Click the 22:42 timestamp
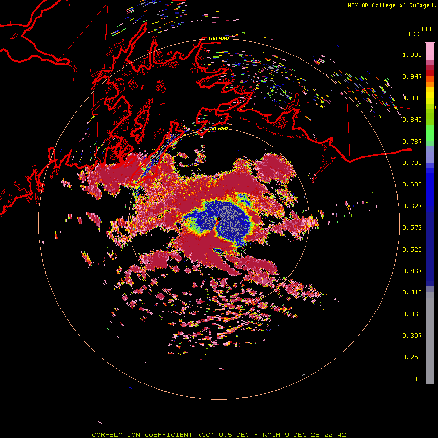Screen dimensions: 438x438 pos(335,435)
